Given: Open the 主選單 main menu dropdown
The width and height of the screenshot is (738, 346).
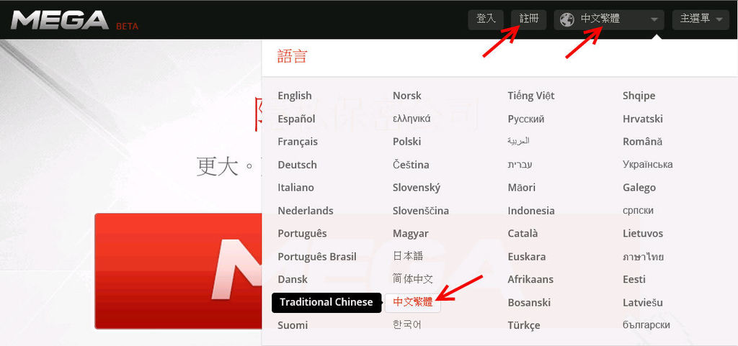Looking at the screenshot, I should 701,19.
